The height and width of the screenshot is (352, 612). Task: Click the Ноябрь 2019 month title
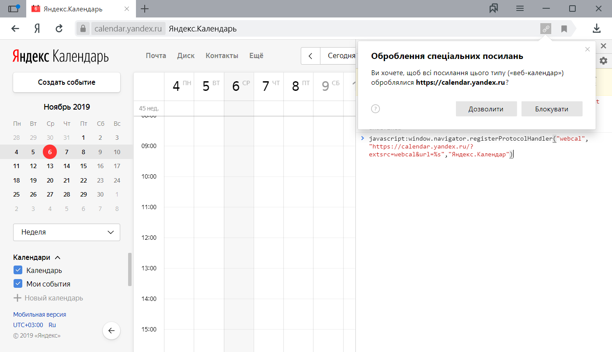point(66,107)
